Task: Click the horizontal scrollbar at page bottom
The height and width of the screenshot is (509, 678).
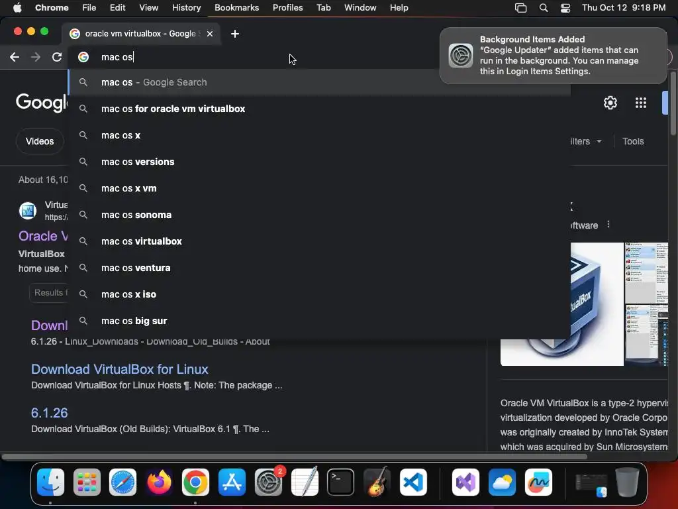Action: (294, 457)
